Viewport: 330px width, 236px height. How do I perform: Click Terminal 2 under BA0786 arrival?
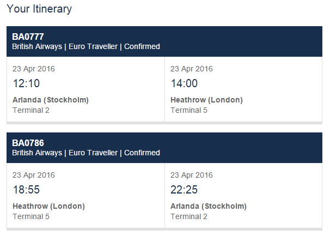click(189, 216)
